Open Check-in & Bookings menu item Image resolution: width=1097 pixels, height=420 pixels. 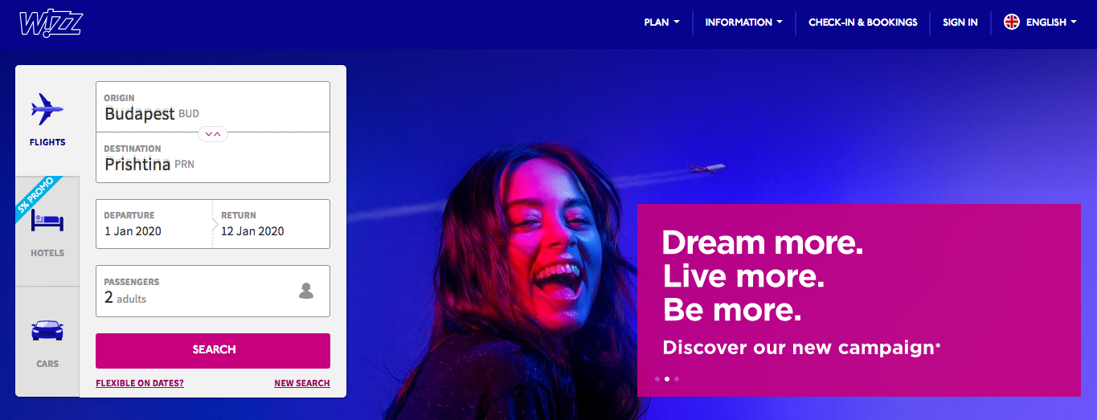(x=862, y=22)
